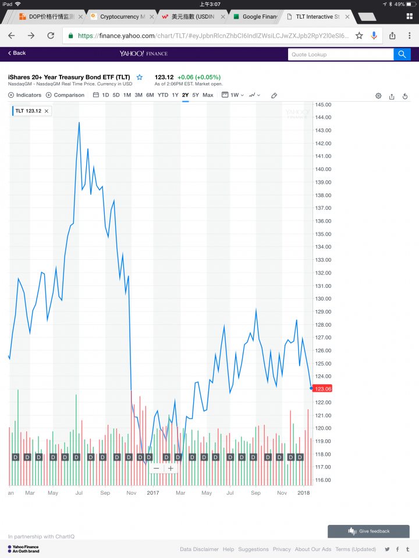Tap the microphone voice search icon
The height and width of the screenshot is (558, 419).
coord(374,35)
